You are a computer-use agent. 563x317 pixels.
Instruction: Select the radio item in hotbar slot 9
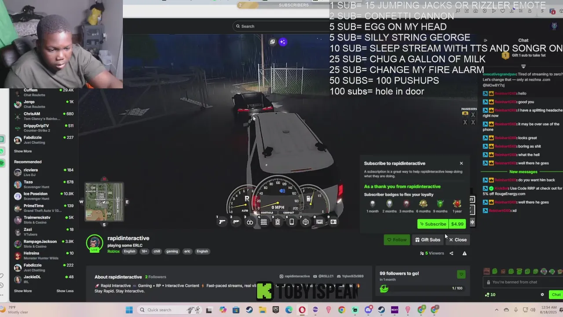(x=333, y=222)
